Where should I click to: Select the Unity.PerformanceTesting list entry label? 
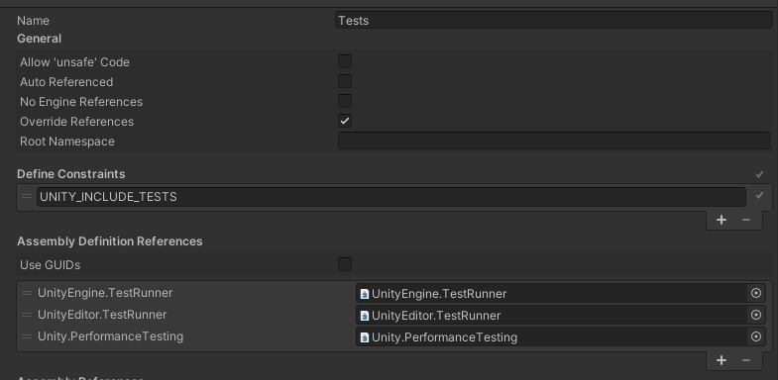(x=111, y=336)
